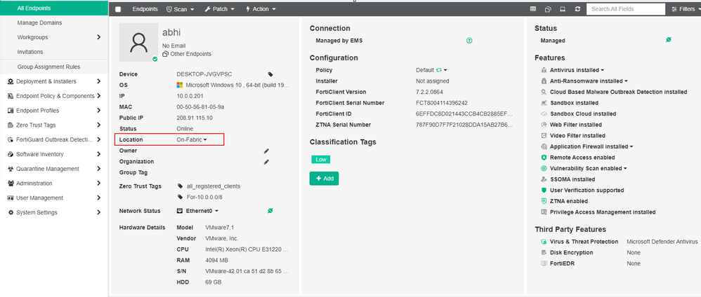Click the green Network Status connection icon
701x297 pixels.
pos(270,210)
